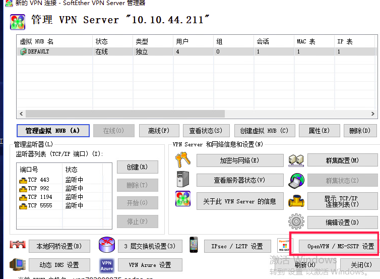
Task: Select the DEFAULT hub row name
Action: [x=38, y=51]
